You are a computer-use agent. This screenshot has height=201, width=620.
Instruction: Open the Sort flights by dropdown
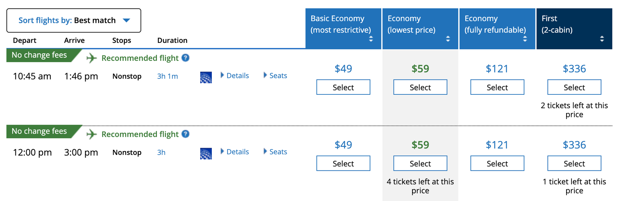pos(74,20)
